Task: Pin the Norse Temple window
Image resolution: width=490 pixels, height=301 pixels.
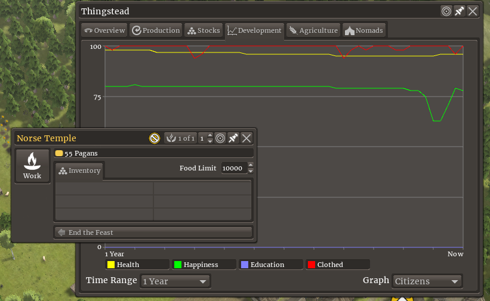Action: (233, 138)
